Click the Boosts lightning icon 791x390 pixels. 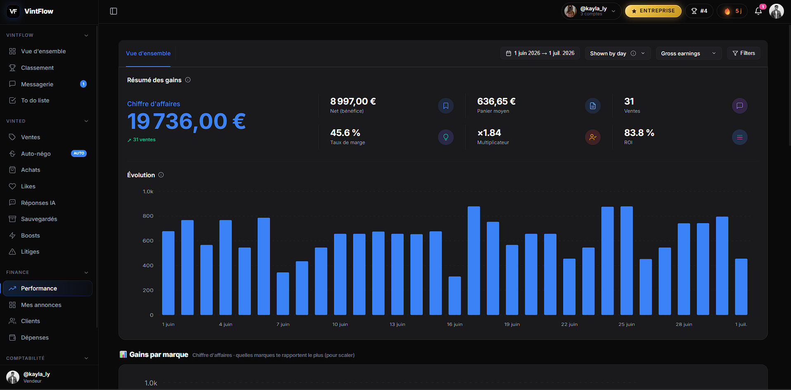point(12,235)
